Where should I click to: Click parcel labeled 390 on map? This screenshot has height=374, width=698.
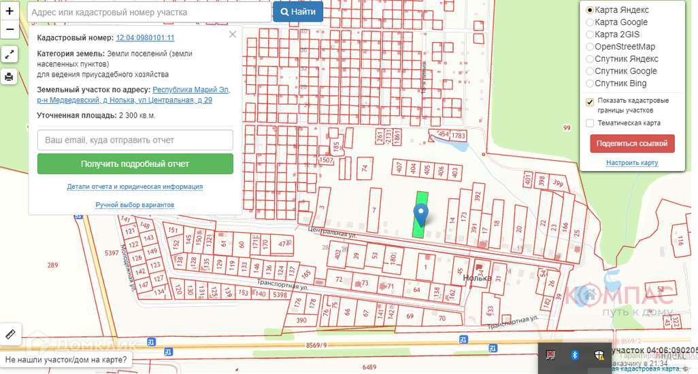pyautogui.click(x=301, y=320)
